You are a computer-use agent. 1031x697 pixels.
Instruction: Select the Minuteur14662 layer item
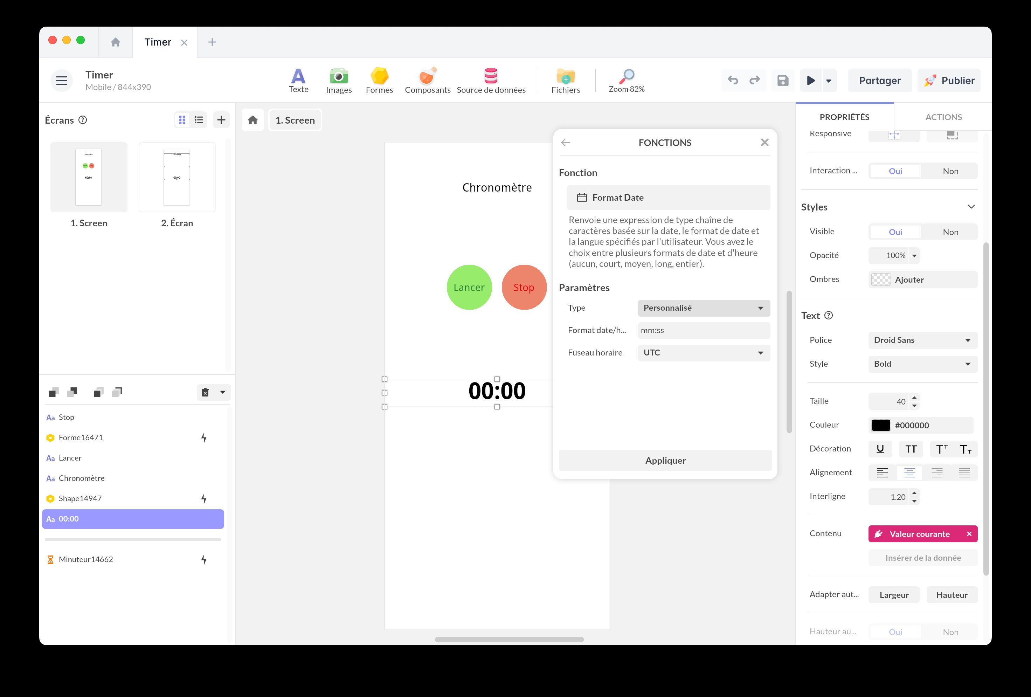tap(86, 559)
